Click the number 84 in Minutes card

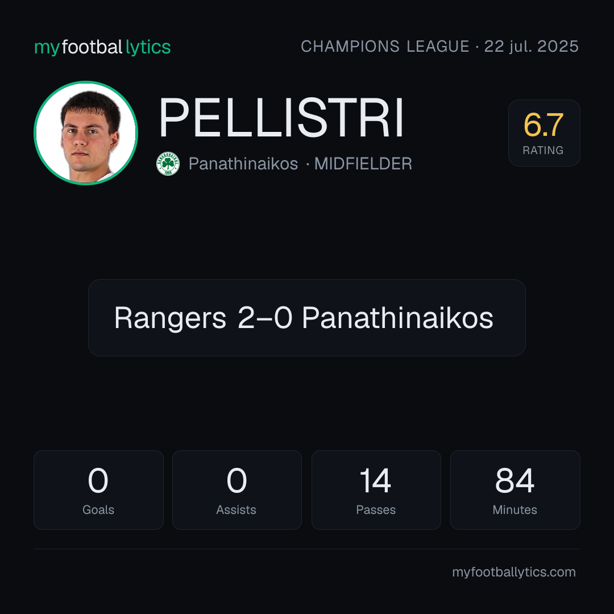[515, 480]
